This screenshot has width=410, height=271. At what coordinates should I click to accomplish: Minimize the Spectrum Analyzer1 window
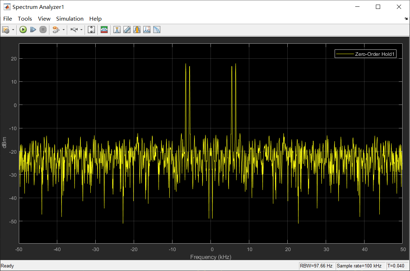click(x=357, y=7)
